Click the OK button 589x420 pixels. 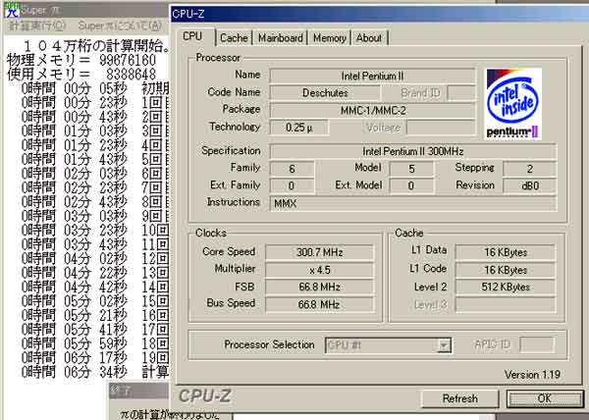pyautogui.click(x=544, y=398)
